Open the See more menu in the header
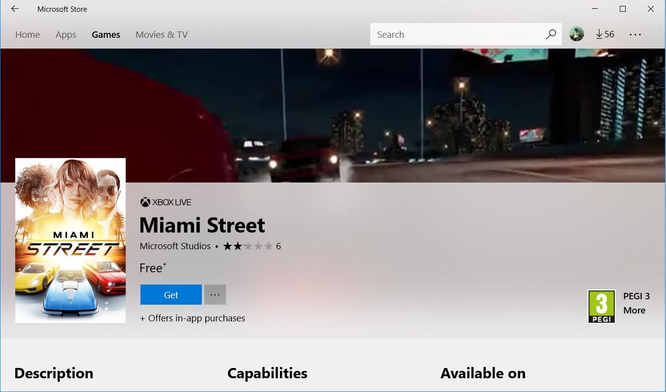666x392 pixels. (x=635, y=34)
